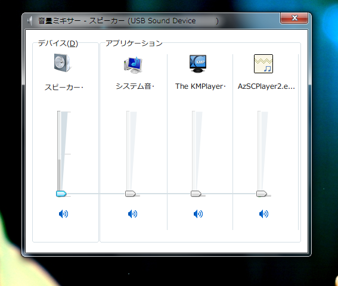The width and height of the screenshot is (338, 286).
Task: Click the System Sounds computer icon
Action: (133, 65)
